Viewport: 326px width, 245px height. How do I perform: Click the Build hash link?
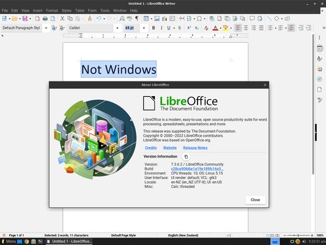pyautogui.click(x=197, y=169)
